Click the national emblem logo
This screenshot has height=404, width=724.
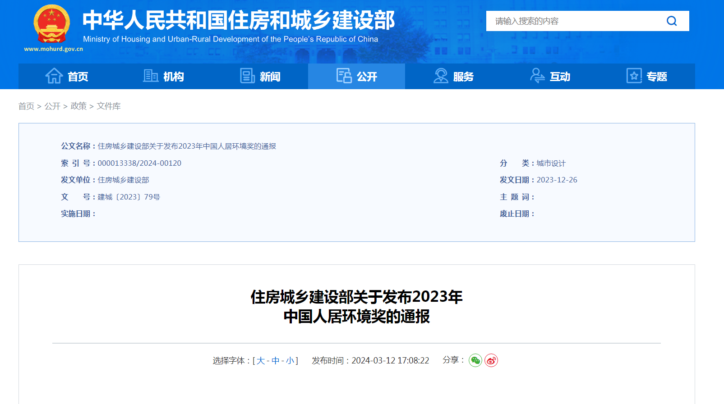pyautogui.click(x=52, y=24)
